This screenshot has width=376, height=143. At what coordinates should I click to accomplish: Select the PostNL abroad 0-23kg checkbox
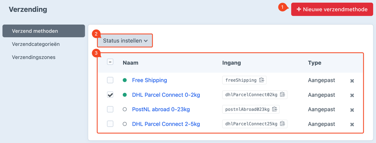click(x=110, y=109)
